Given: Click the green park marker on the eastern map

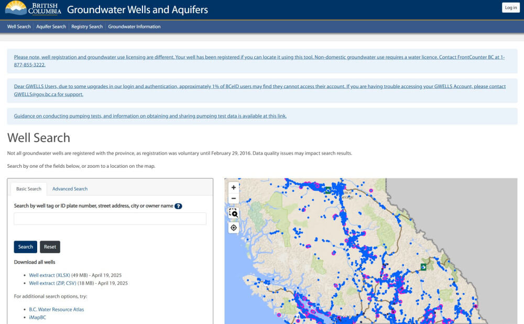Looking at the screenshot, I should pos(423,267).
